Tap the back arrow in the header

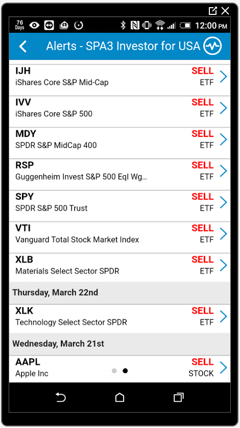point(23,47)
